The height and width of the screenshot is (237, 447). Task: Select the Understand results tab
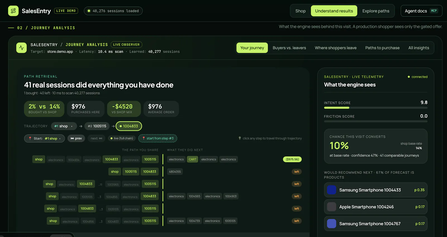[334, 11]
